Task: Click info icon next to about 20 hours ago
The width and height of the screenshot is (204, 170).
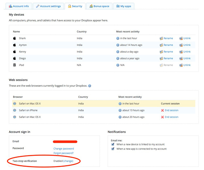Action: pyautogui.click(x=120, y=117)
